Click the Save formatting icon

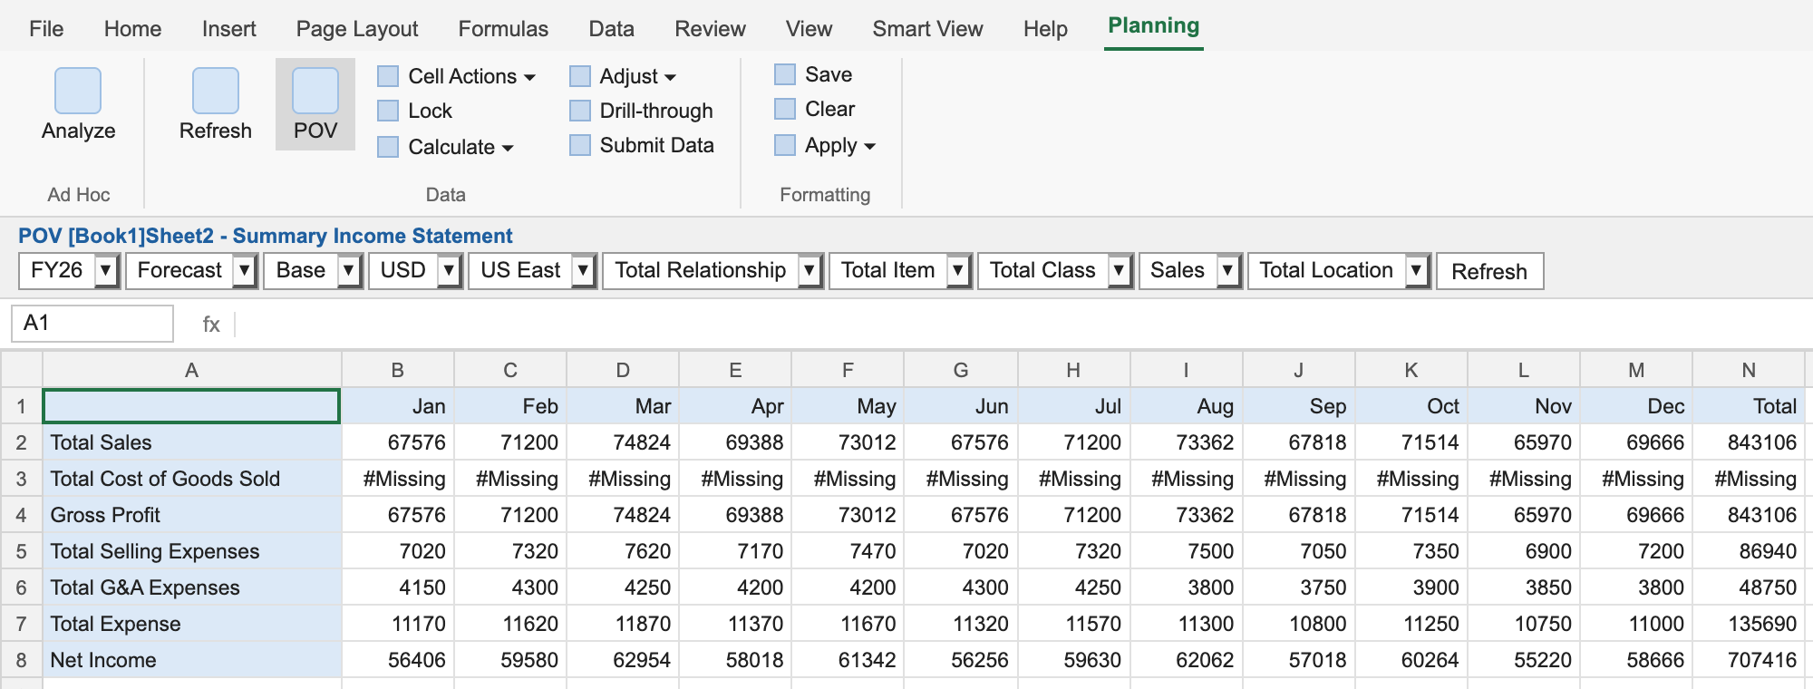(x=785, y=74)
